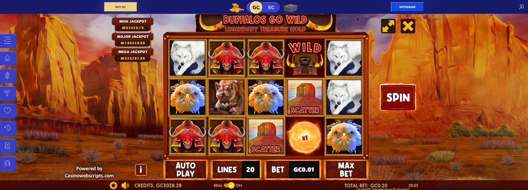Click the top-right expand arrow icon
The width and height of the screenshot is (528, 190).
[521, 7]
